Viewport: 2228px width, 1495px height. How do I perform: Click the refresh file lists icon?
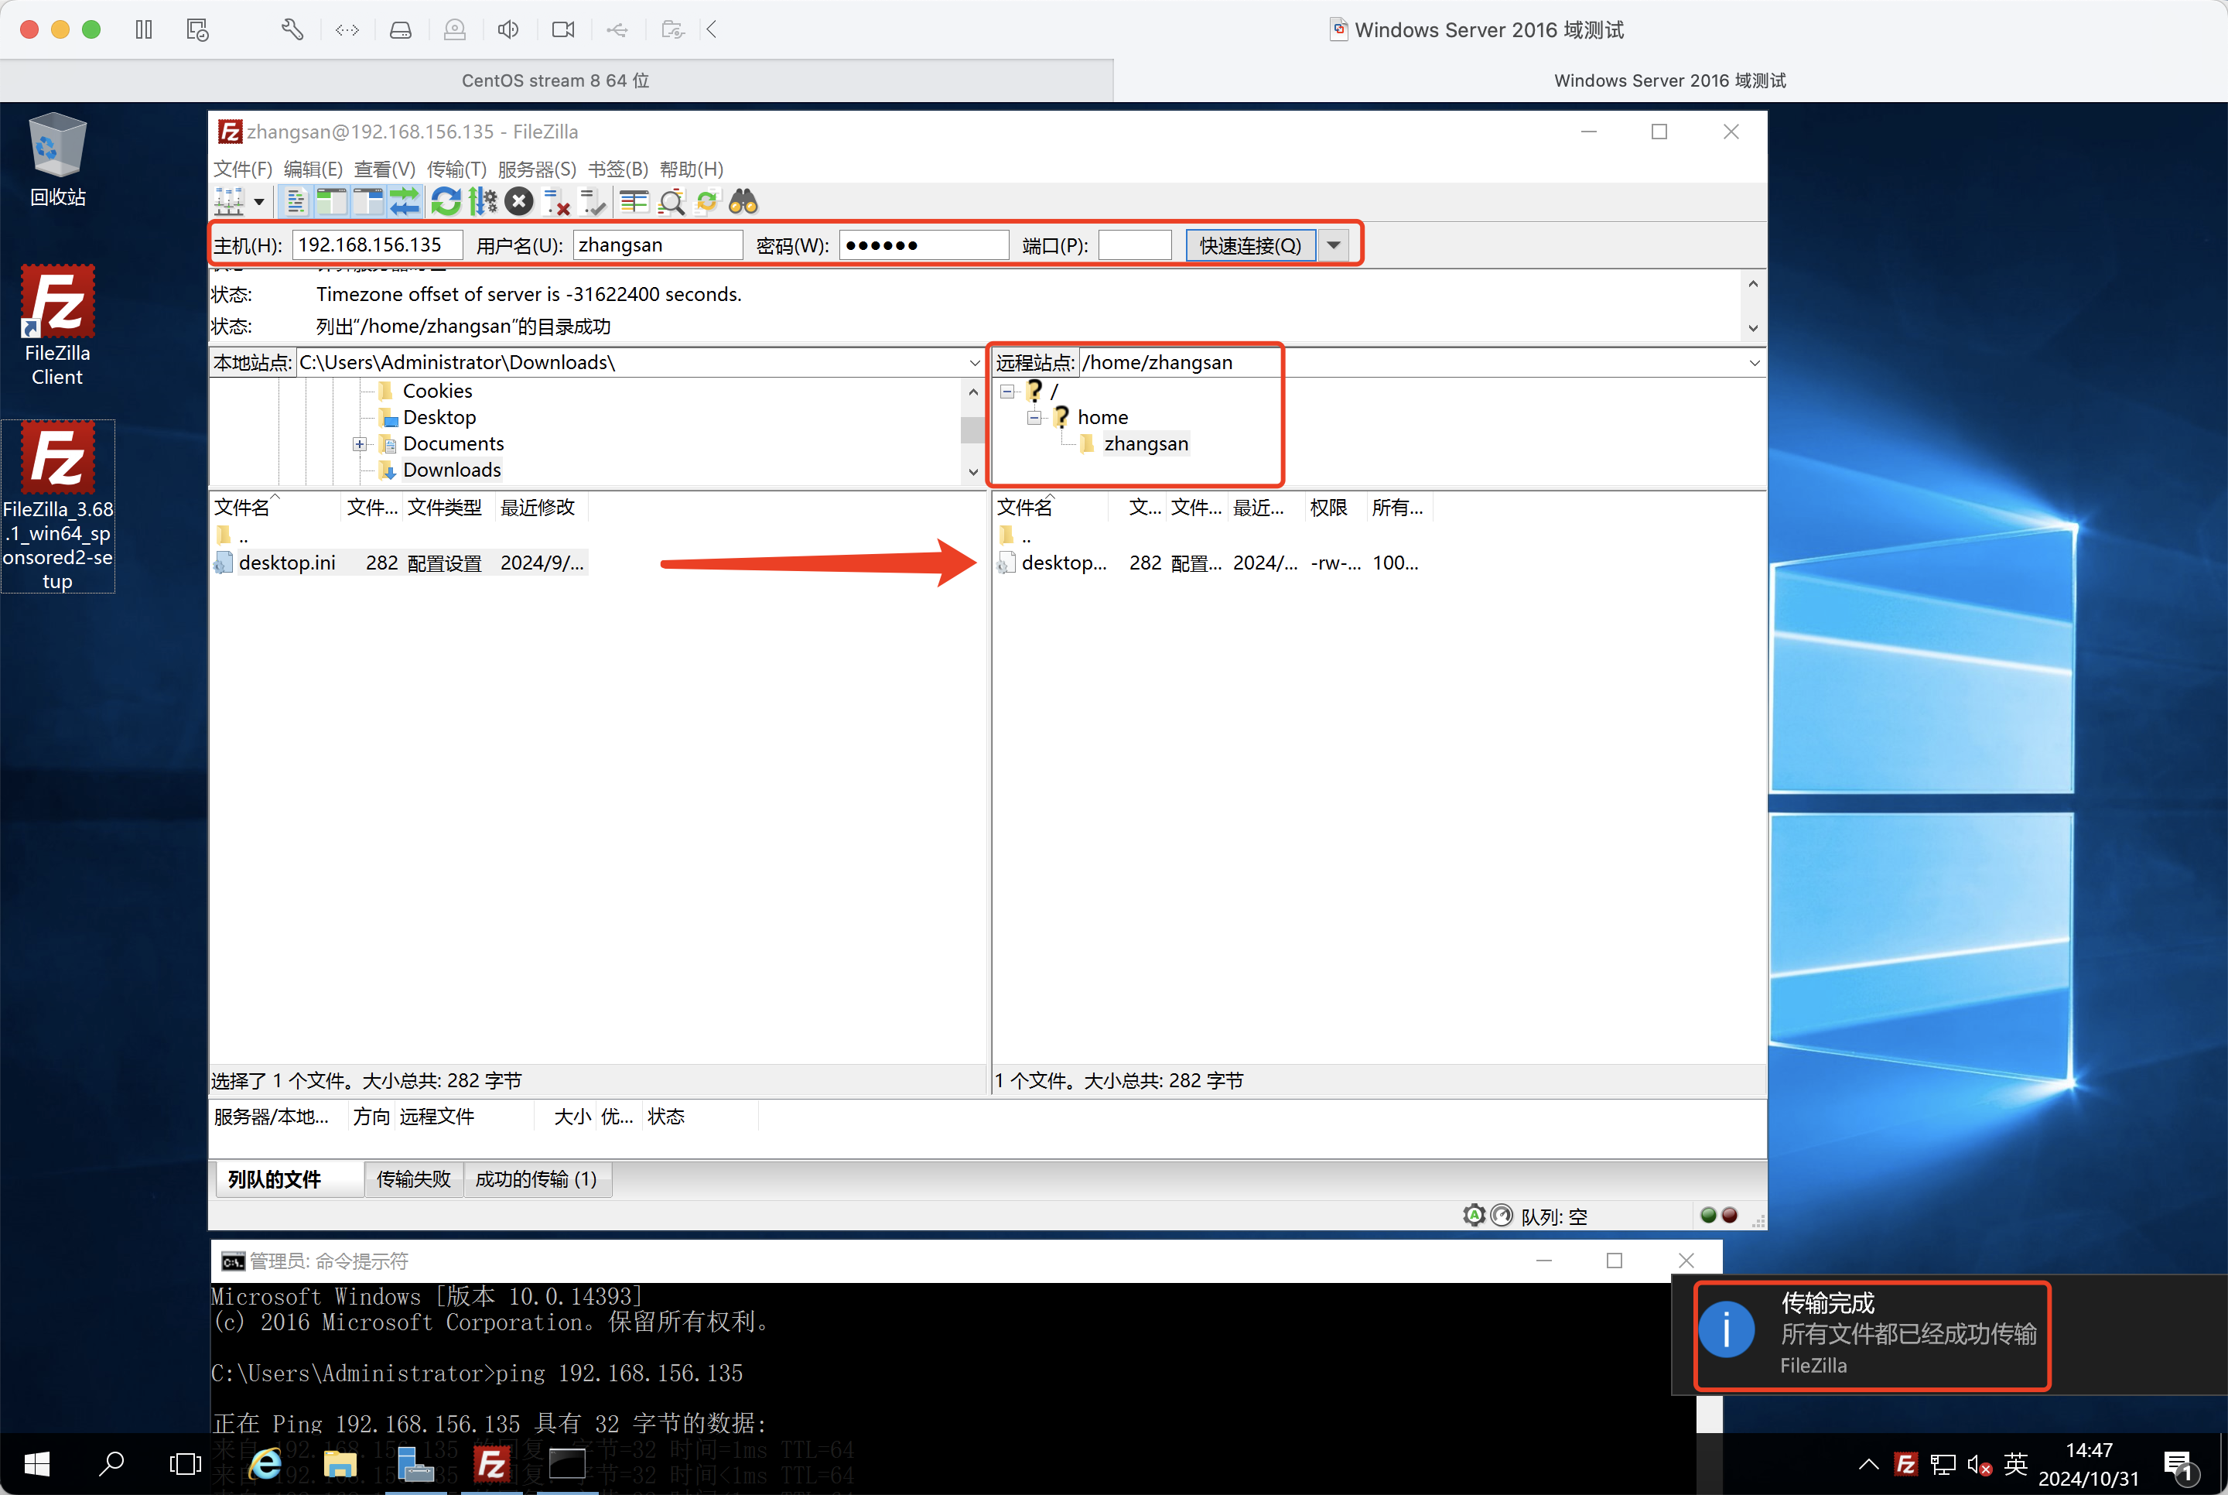pyautogui.click(x=445, y=201)
